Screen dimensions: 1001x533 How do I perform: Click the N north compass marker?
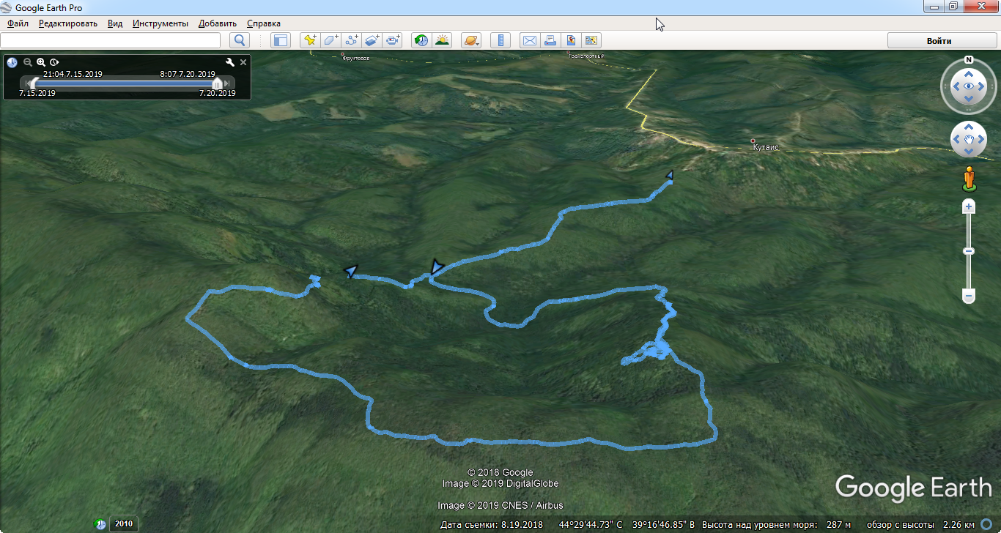tap(968, 60)
